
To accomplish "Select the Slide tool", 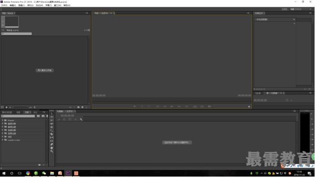I will (x=52, y=141).
